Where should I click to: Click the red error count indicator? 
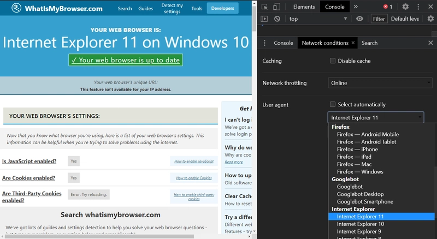(x=387, y=7)
